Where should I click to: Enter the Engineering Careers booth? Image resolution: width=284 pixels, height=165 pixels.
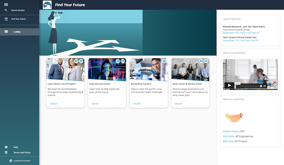coord(95,104)
